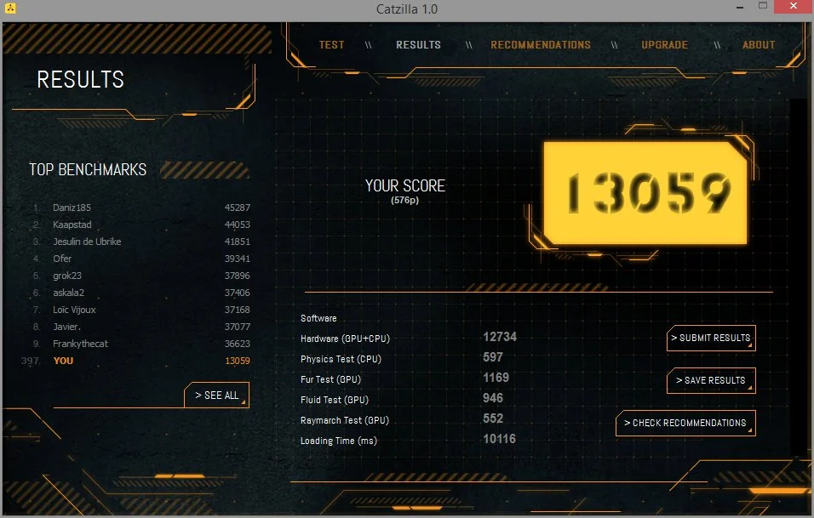Click SEE ALL under top benchmarks
The height and width of the screenshot is (518, 814).
point(216,396)
